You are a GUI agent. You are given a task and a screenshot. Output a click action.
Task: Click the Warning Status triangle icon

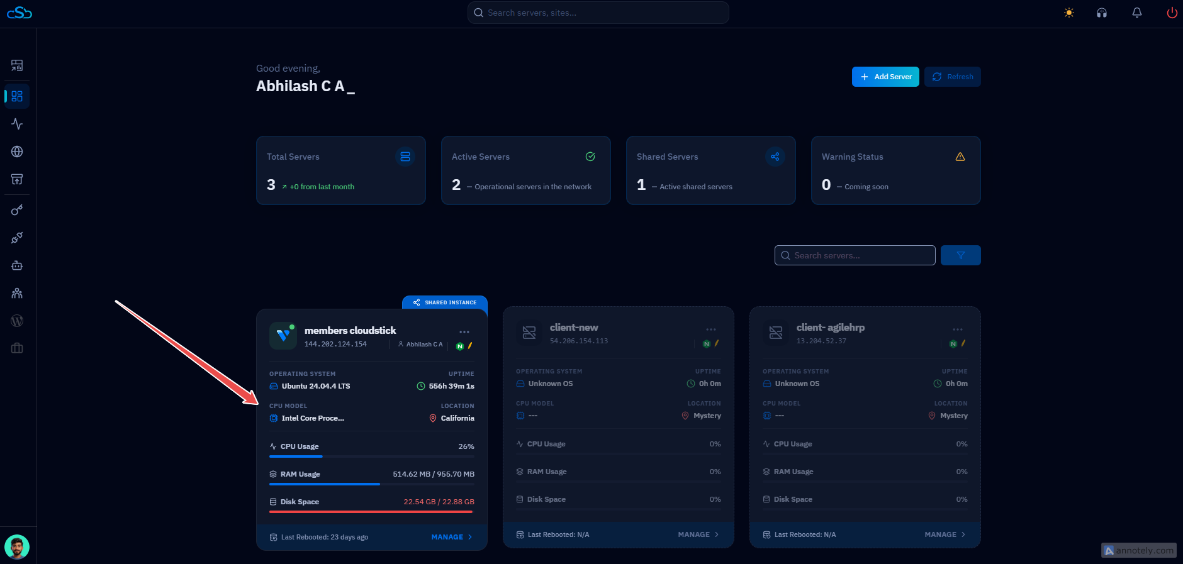point(960,157)
